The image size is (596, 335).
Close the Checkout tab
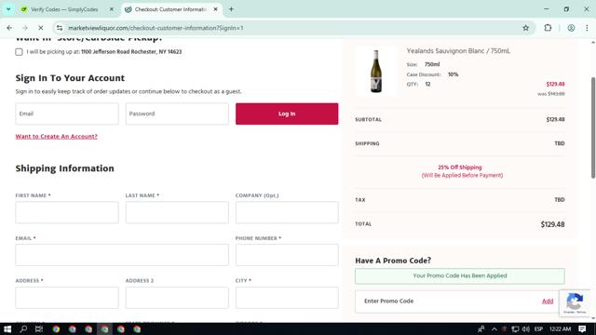[215, 9]
